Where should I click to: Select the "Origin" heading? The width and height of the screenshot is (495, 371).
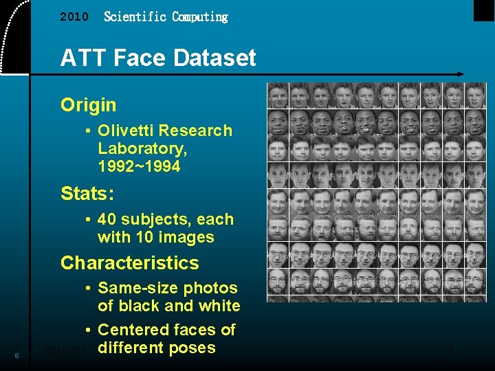pyautogui.click(x=89, y=104)
